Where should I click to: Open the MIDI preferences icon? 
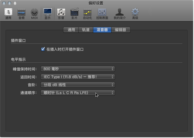[34, 13]
